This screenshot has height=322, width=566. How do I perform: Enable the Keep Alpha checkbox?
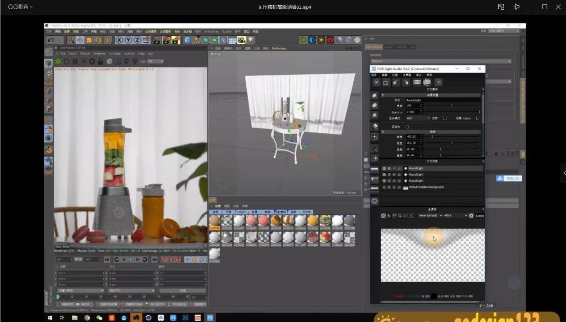[x=478, y=118]
